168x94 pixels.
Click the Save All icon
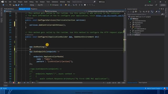[x=18, y=5]
